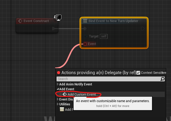Click the Target input pin
Viewport: 171px width, 121px height.
[85, 36]
